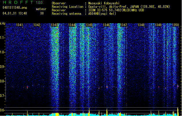The height and width of the screenshot is (116, 182).
Task: Click the kHz axis unit label
Action: click(3, 23)
